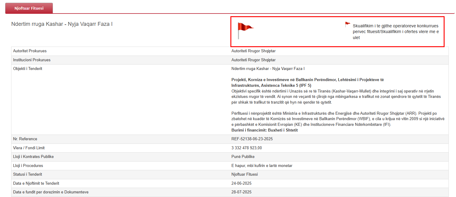Click the tender title Ndertim rruga Kashar heading
The image size is (456, 197).
tap(62, 24)
